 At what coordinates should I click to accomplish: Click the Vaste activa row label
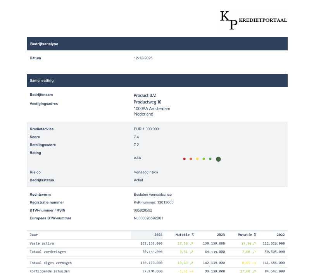click(x=42, y=243)
